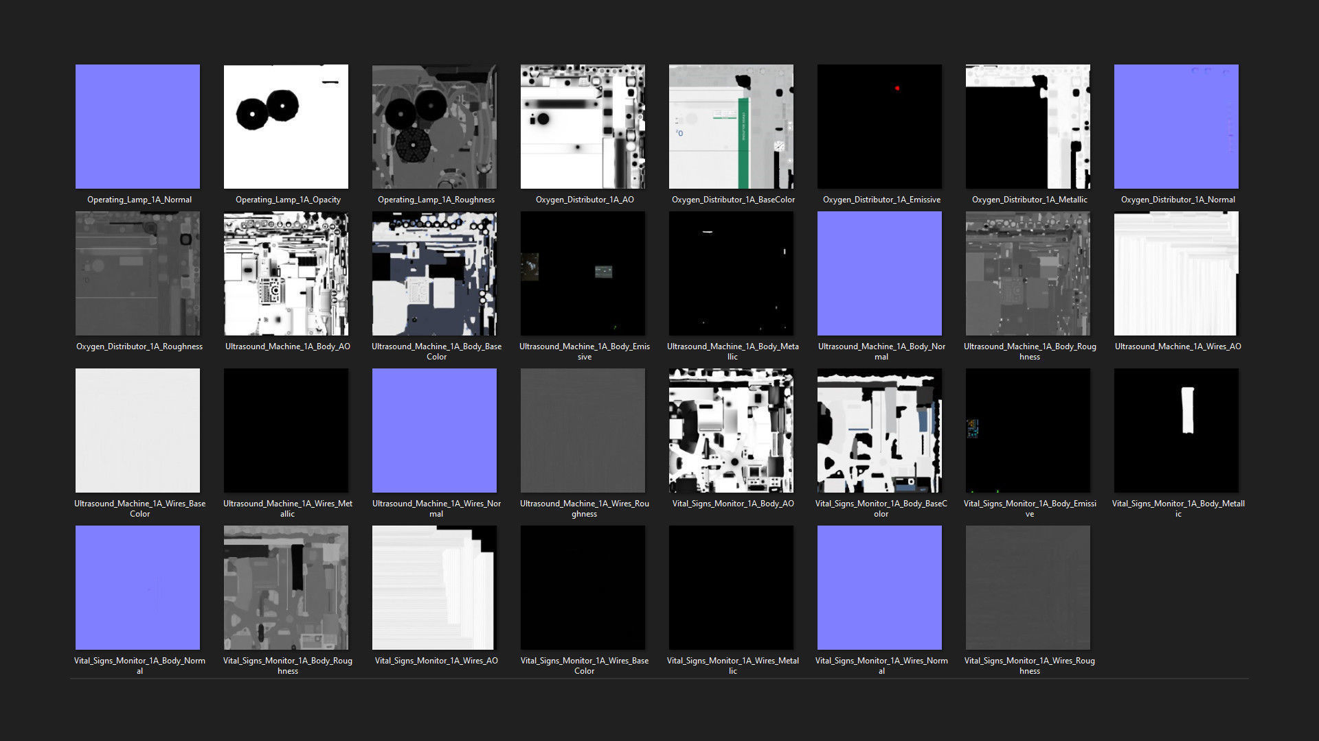Select the Operating_Lamp_1A_Normal texture thumbnail
This screenshot has width=1319, height=741.
137,126
